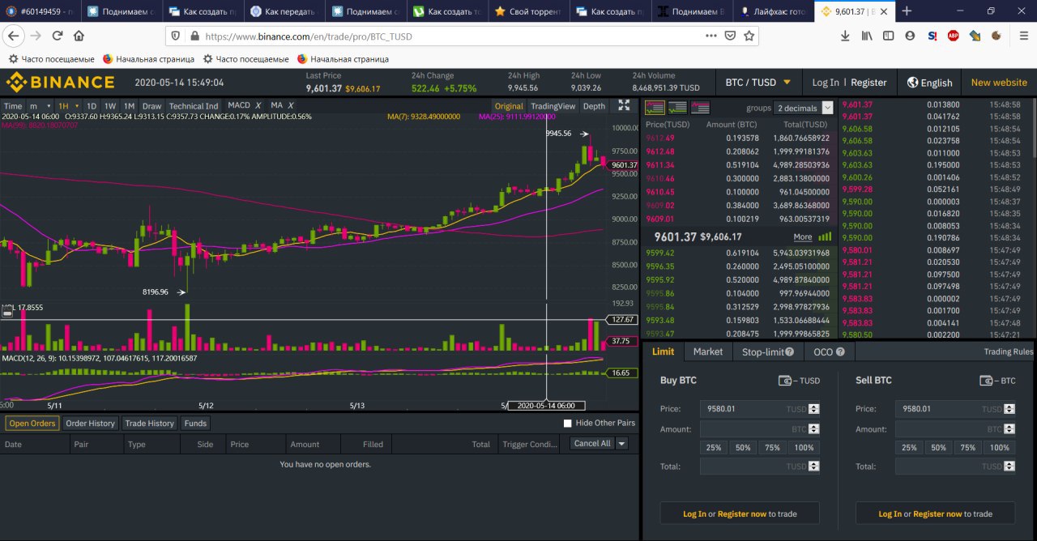Viewport: 1037px width, 541px height.
Task: Click the BTC wallet icon in Sell BTC
Action: click(985, 380)
